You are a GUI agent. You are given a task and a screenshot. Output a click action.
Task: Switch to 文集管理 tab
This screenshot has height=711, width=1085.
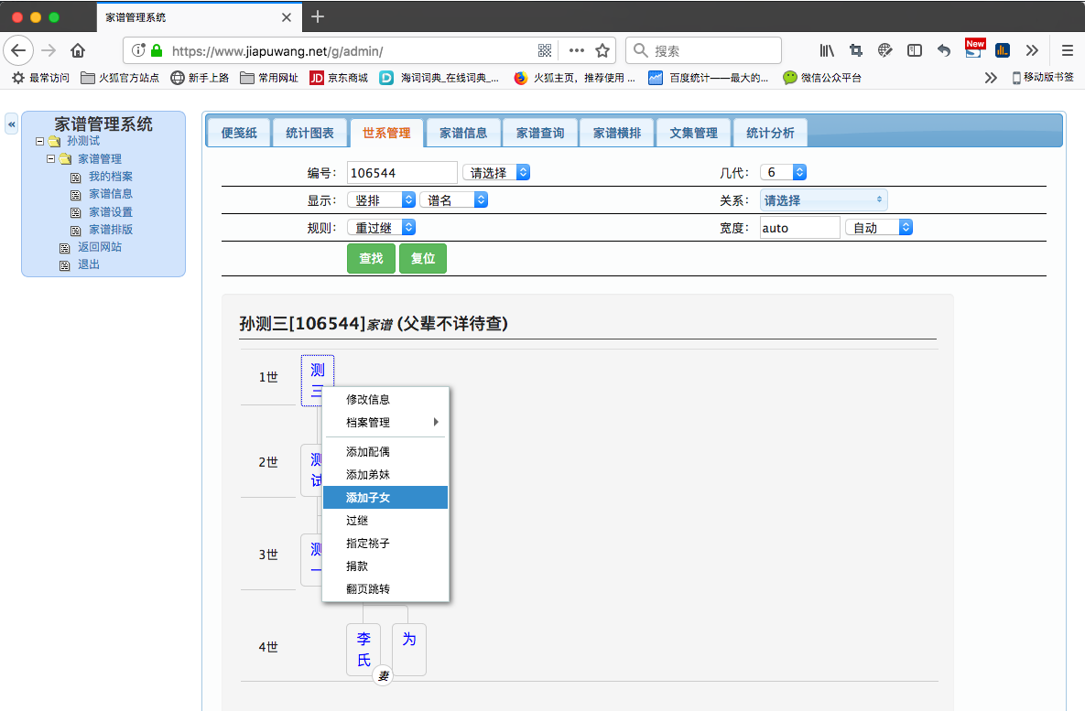[x=694, y=133]
